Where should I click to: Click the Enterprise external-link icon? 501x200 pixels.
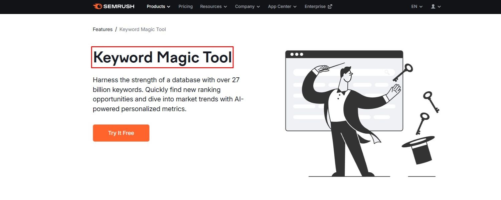click(330, 6)
